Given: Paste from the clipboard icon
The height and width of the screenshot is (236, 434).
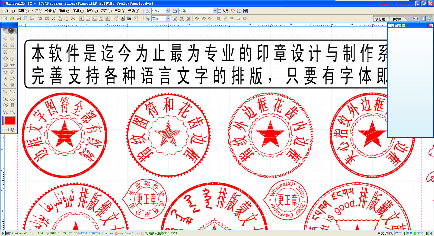Looking at the screenshot, I should 66,18.
